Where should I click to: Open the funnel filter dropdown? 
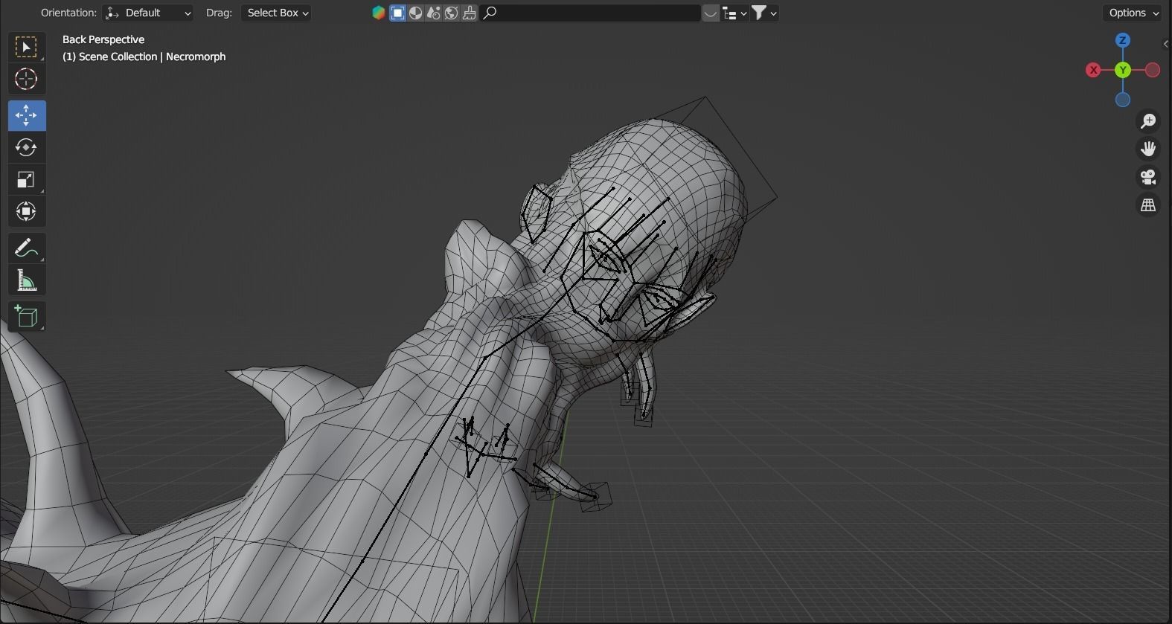(x=764, y=13)
